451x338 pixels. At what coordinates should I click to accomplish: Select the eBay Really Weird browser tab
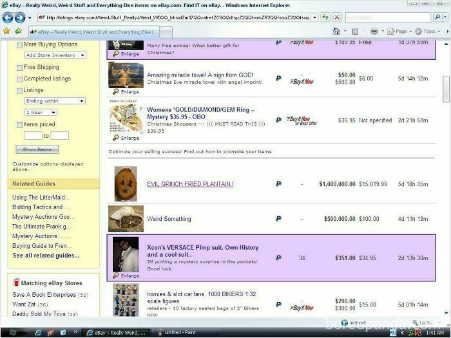94,32
